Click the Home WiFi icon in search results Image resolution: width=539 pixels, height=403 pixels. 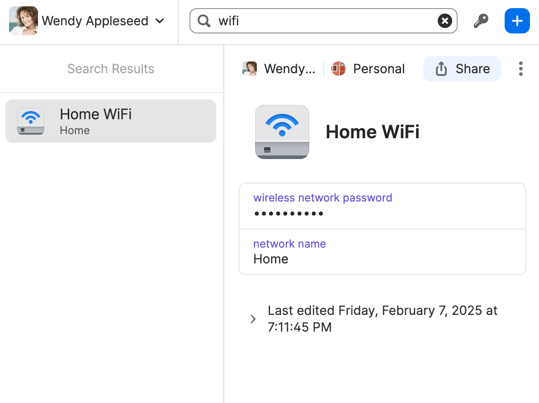30,121
